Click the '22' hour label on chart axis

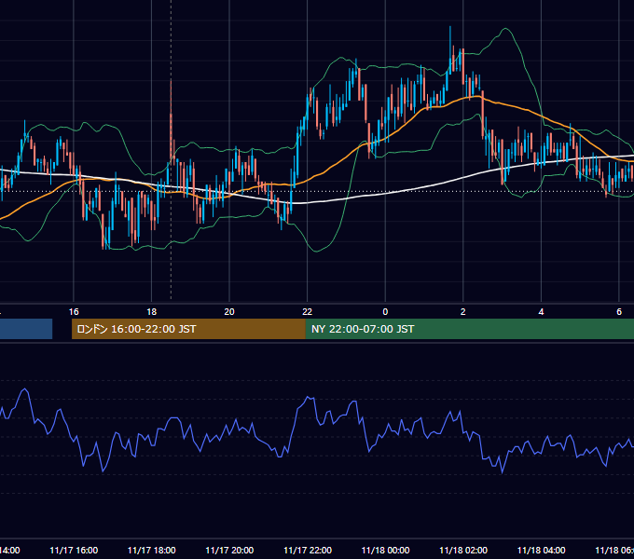point(308,312)
